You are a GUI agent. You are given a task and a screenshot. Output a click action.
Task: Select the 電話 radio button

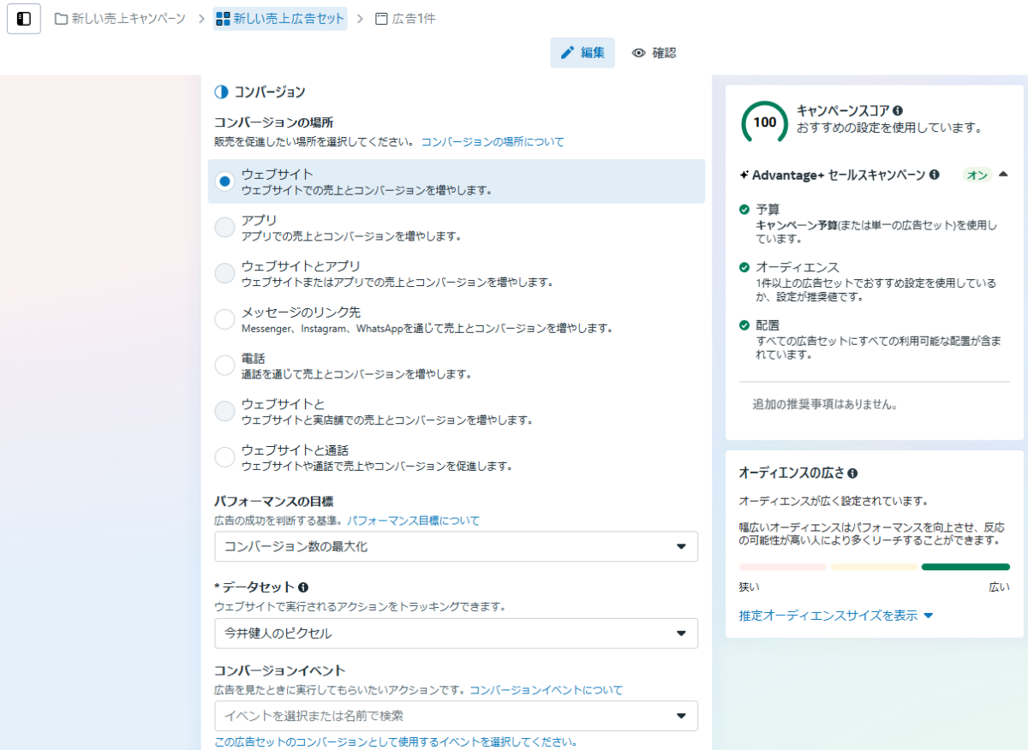pyautogui.click(x=224, y=366)
